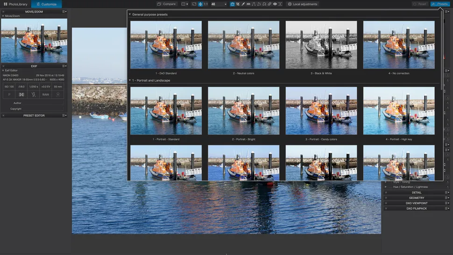Choose the Black & White preset thumbnail
Viewport: 453px width, 255px height.
321,45
